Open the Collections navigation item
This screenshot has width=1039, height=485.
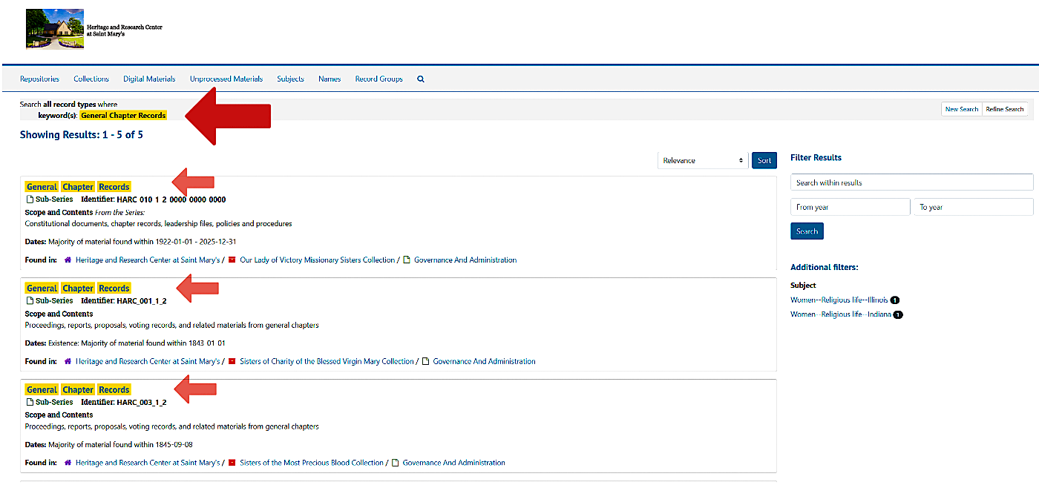point(91,79)
